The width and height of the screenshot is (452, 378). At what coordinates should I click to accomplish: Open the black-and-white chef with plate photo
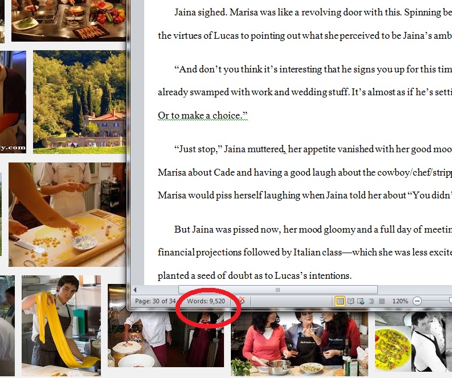click(413, 342)
